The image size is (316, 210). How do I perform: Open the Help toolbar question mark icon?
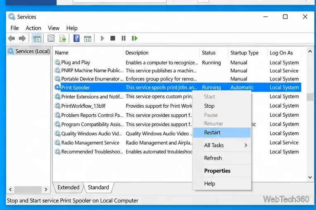coord(76,38)
